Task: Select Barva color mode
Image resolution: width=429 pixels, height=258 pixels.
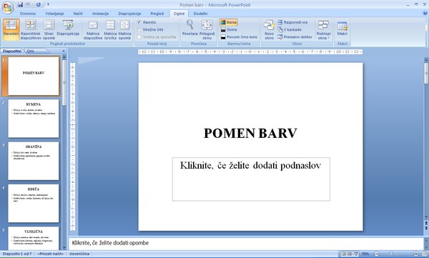Action: (229, 22)
